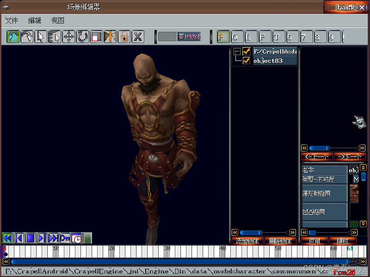Click left scroll arrow under object tree
370x277 pixels.
tap(235, 233)
